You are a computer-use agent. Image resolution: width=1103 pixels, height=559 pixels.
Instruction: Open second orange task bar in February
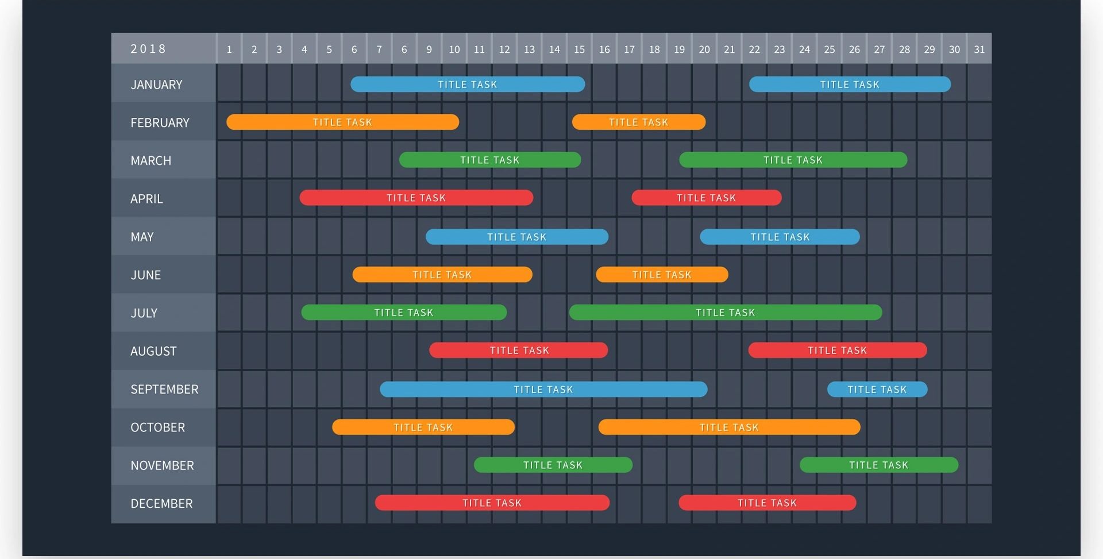pos(639,122)
